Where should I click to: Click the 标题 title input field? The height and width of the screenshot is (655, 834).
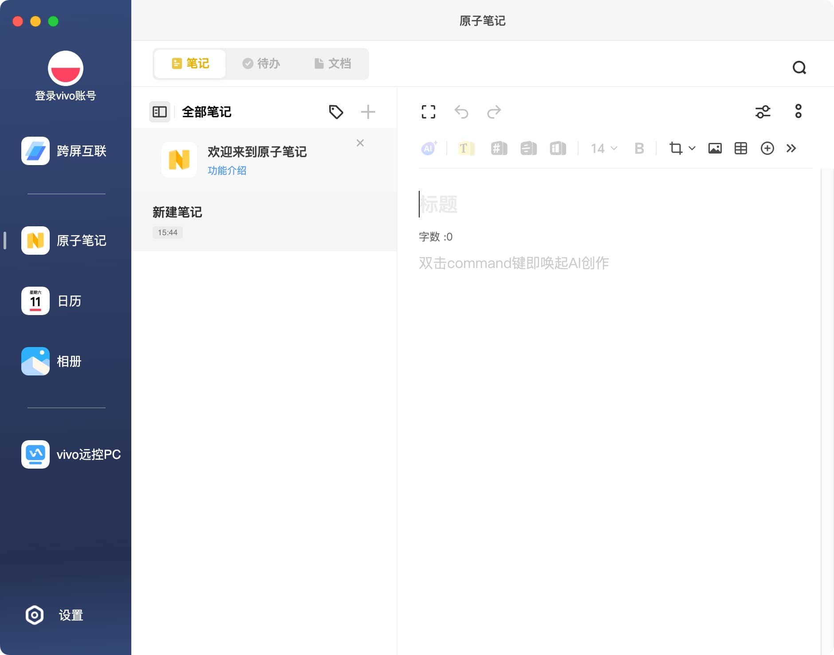point(616,205)
